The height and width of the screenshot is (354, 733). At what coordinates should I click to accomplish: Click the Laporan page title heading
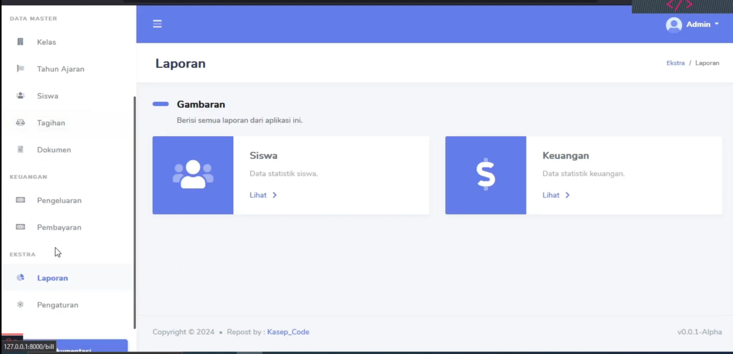180,63
